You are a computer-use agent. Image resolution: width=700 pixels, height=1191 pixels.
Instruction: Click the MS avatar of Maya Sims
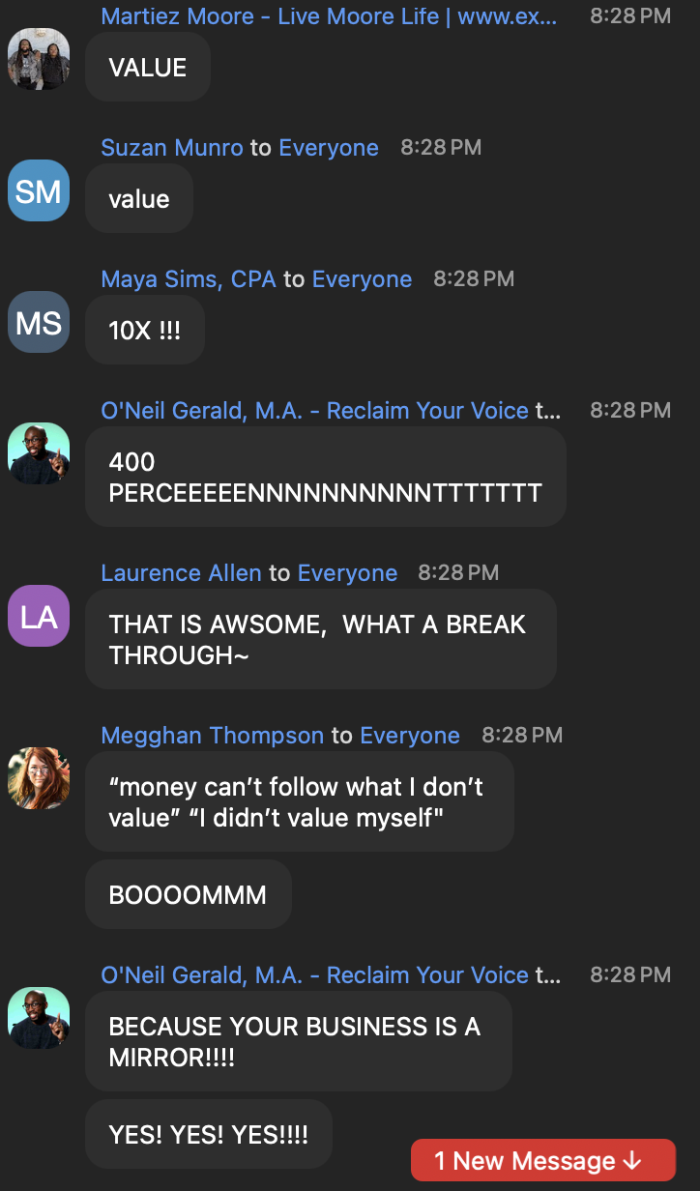click(x=39, y=323)
